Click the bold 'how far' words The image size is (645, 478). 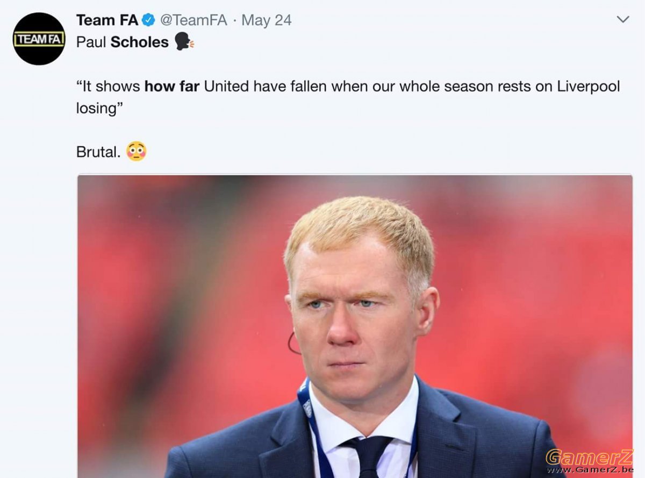(x=172, y=86)
